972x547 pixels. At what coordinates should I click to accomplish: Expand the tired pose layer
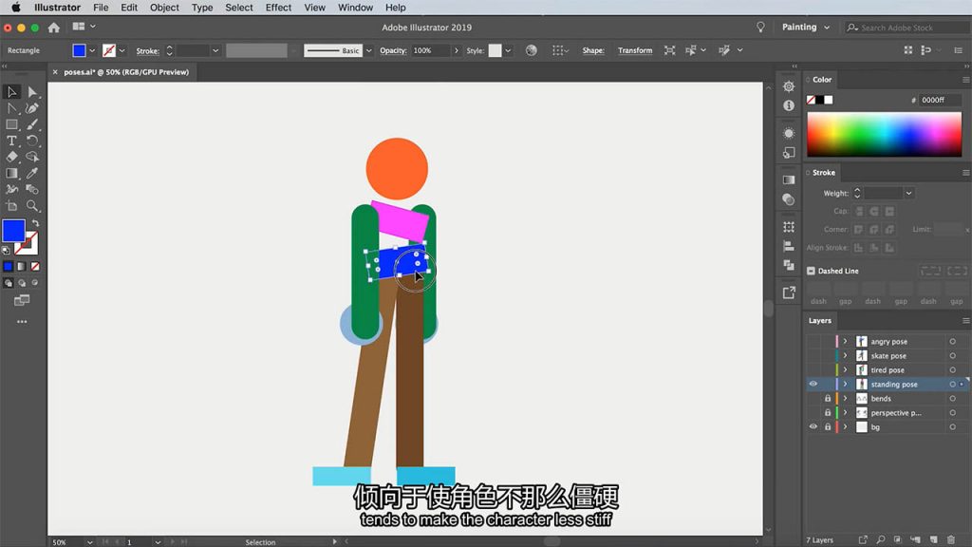(x=845, y=369)
